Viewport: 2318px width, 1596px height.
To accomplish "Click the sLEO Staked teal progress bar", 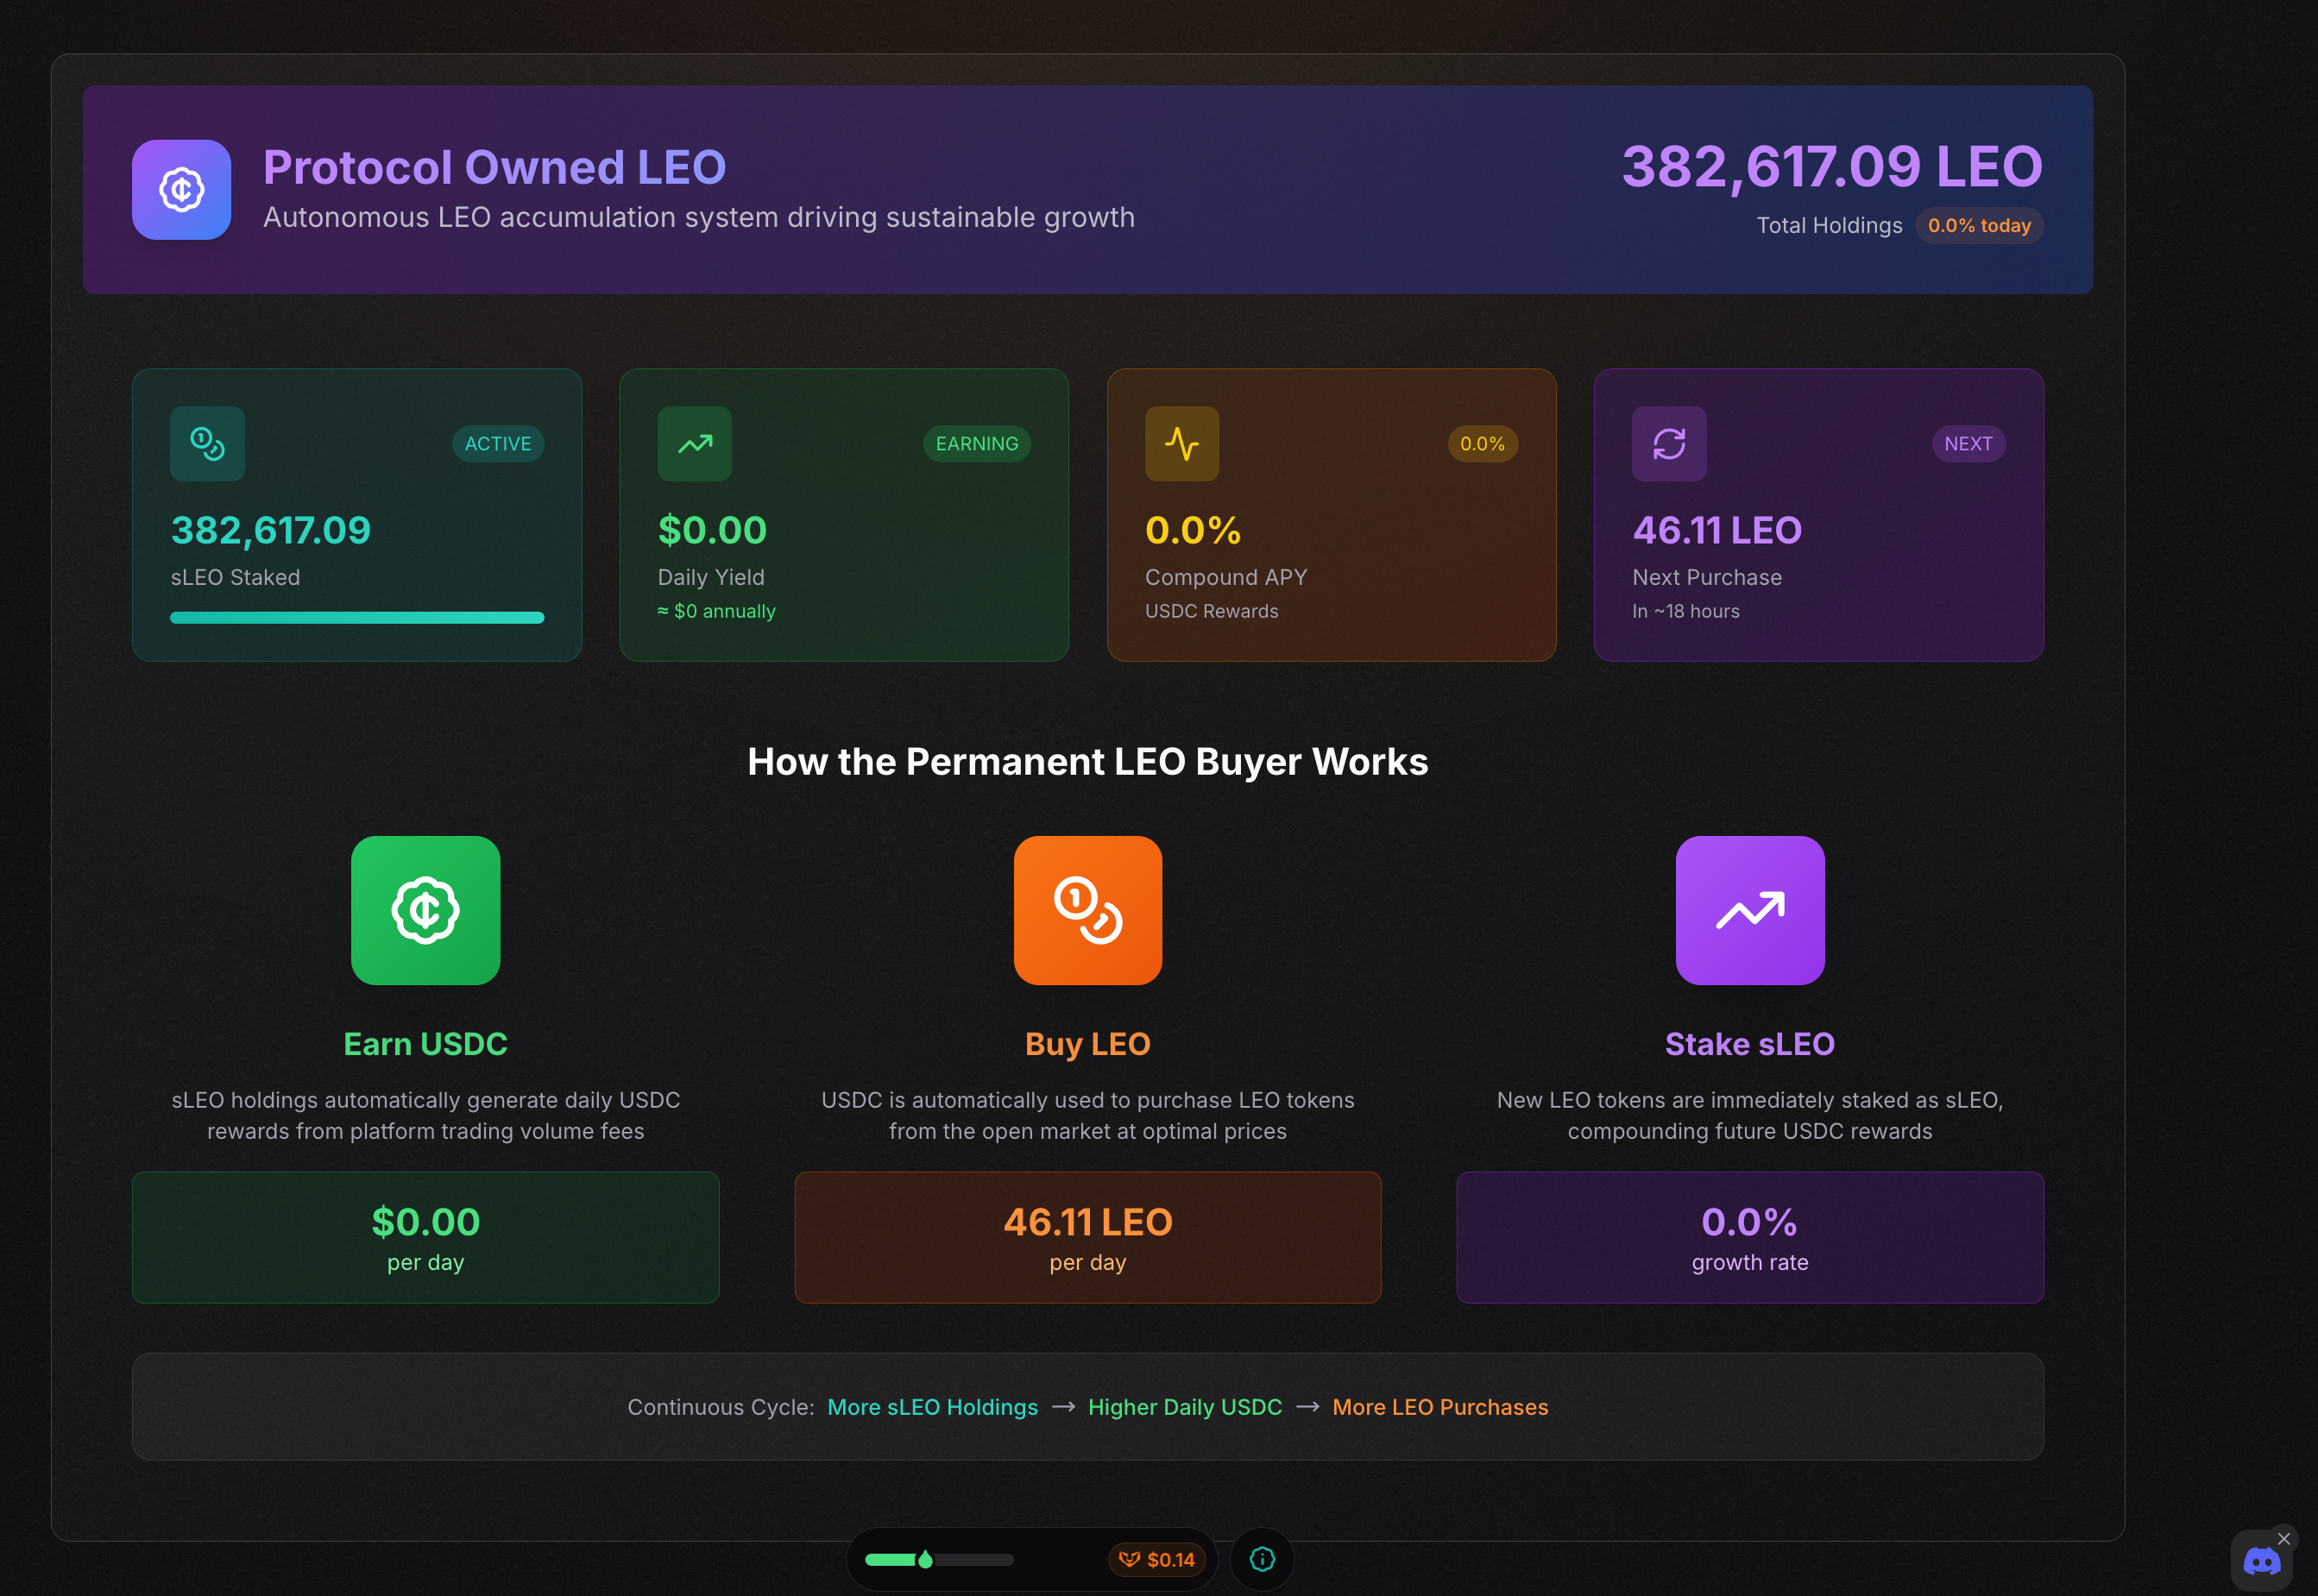I will (357, 617).
